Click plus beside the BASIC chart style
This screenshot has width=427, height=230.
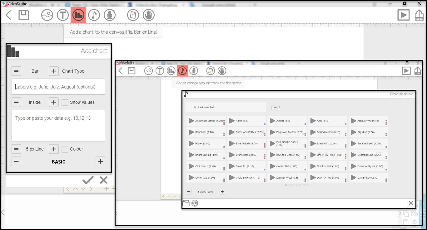(100, 161)
